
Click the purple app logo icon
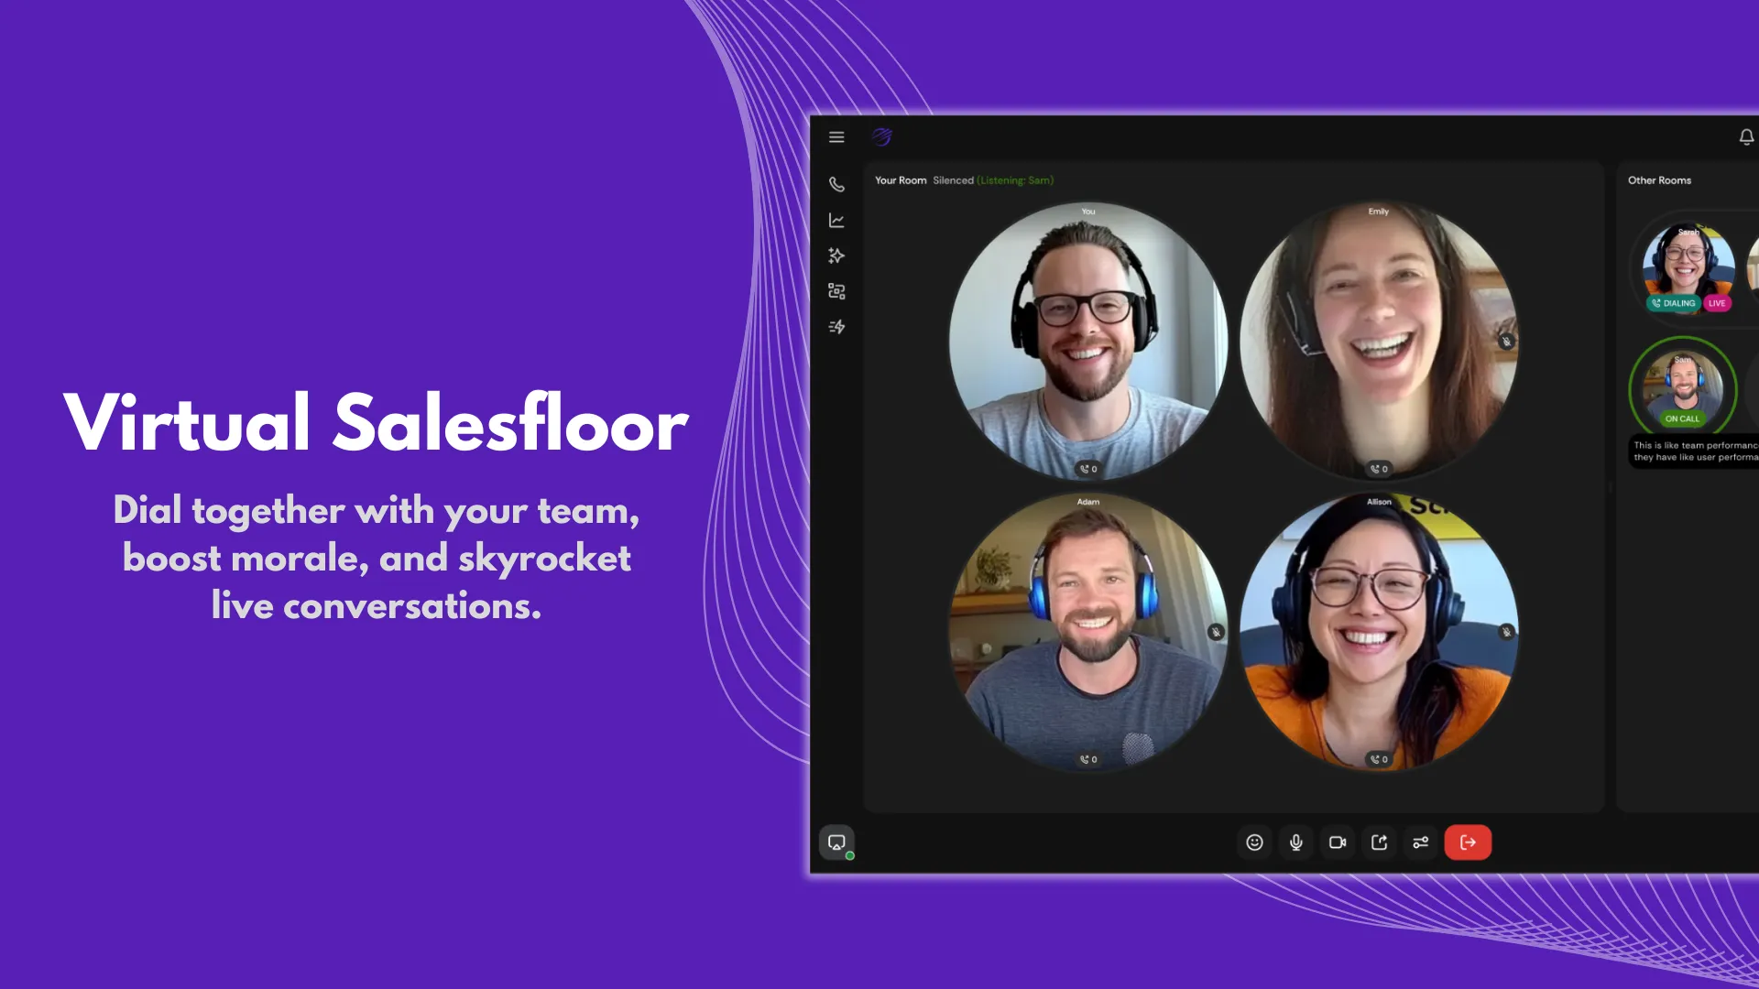click(x=882, y=137)
